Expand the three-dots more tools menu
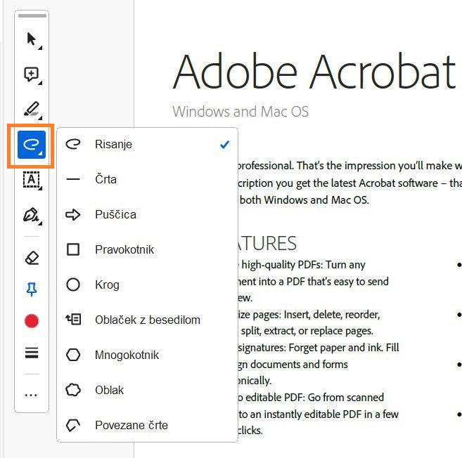The image size is (462, 458). point(31,395)
